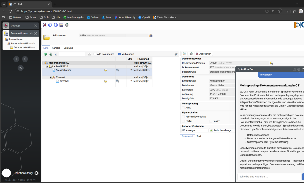
Task: Toggle the Passiv checkbox
Action: (x=211, y=121)
